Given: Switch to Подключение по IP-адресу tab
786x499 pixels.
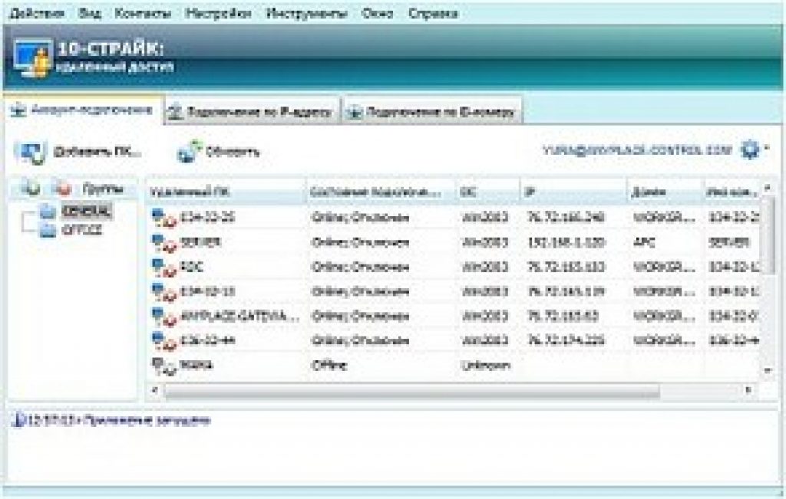Looking at the screenshot, I should pyautogui.click(x=252, y=111).
